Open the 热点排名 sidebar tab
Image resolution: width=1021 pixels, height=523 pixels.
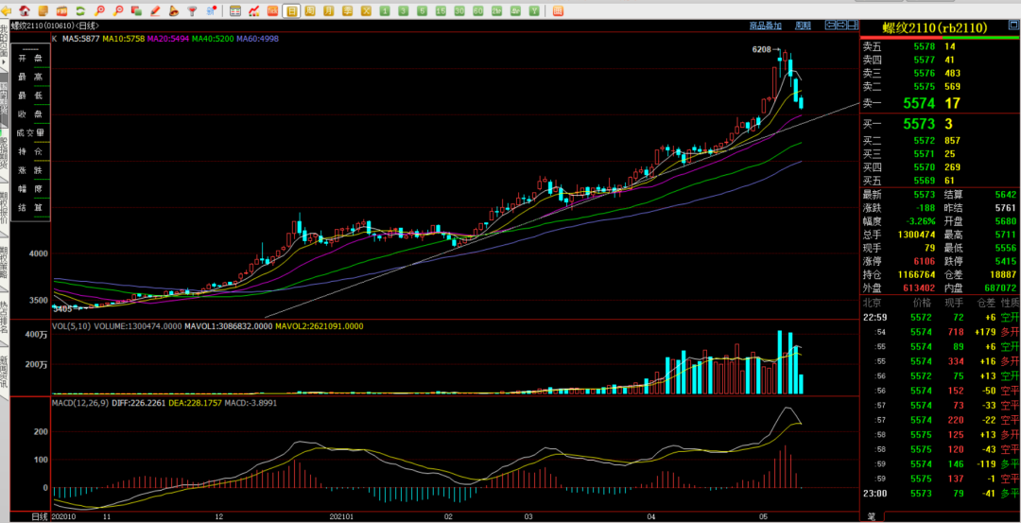click(4, 317)
